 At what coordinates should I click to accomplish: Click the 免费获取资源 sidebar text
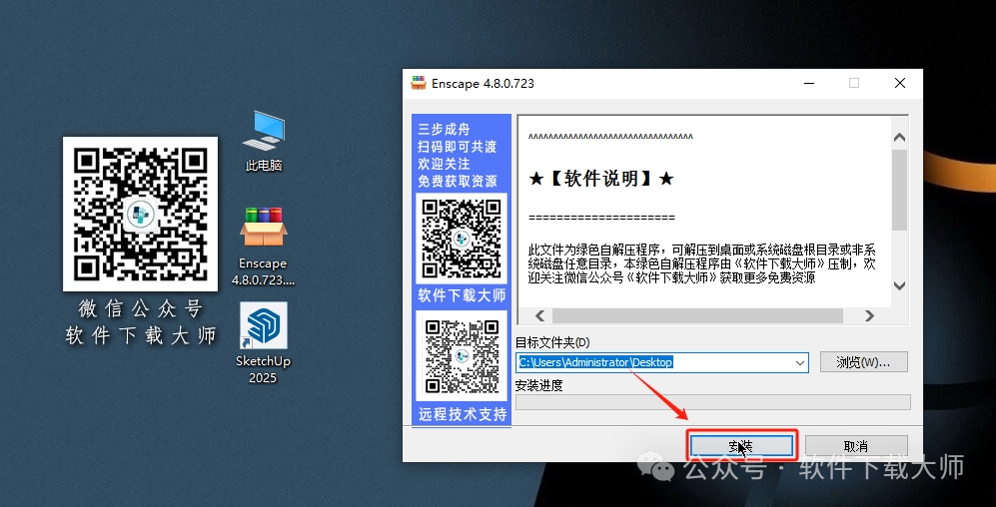click(458, 181)
